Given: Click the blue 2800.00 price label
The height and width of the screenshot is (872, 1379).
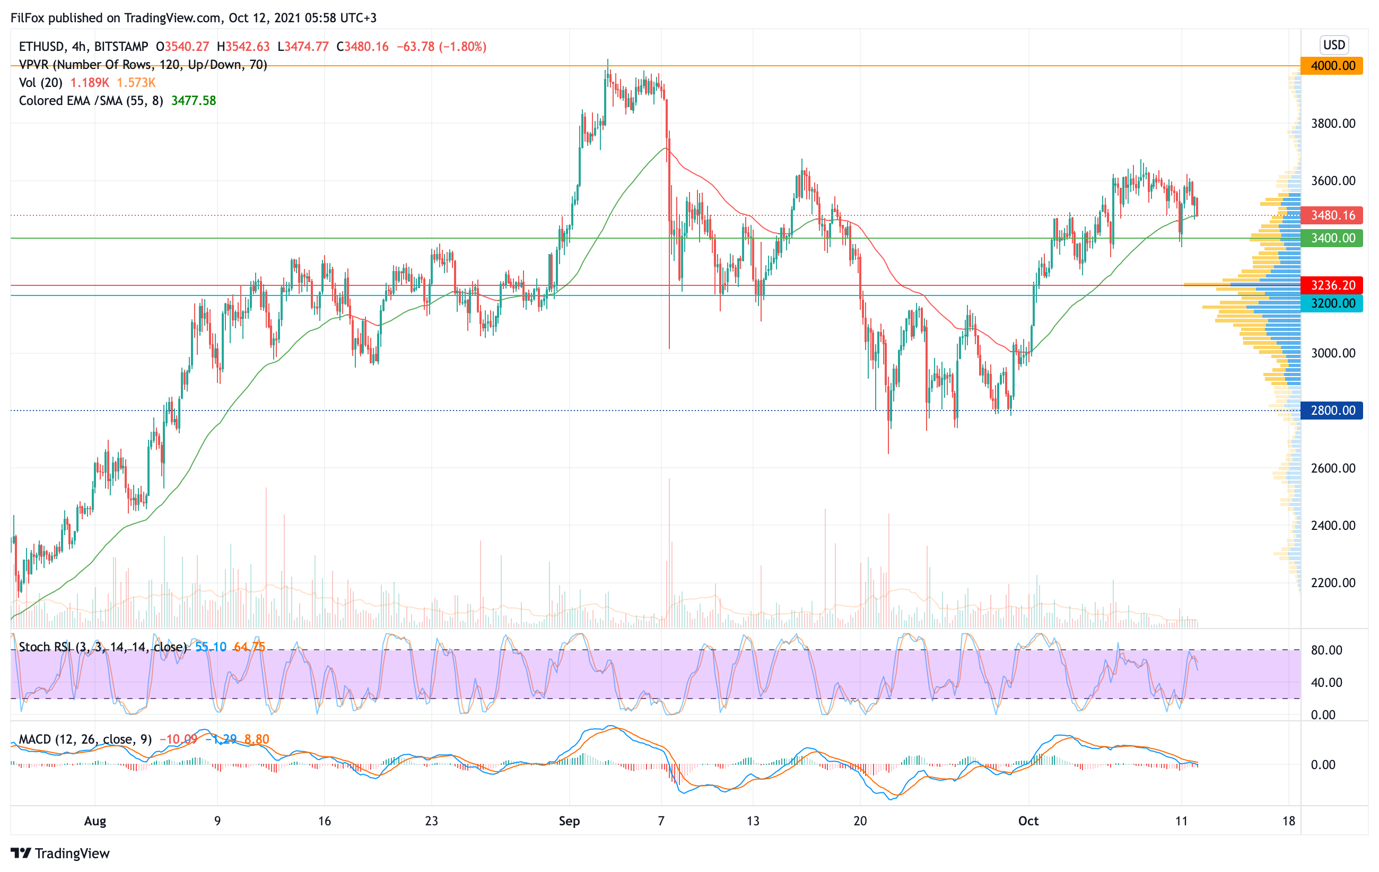Looking at the screenshot, I should tap(1331, 411).
